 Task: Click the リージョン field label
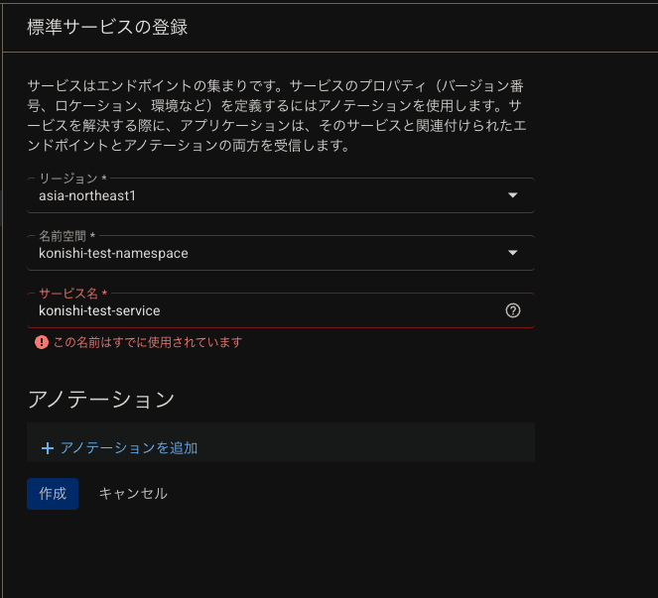[71, 179]
